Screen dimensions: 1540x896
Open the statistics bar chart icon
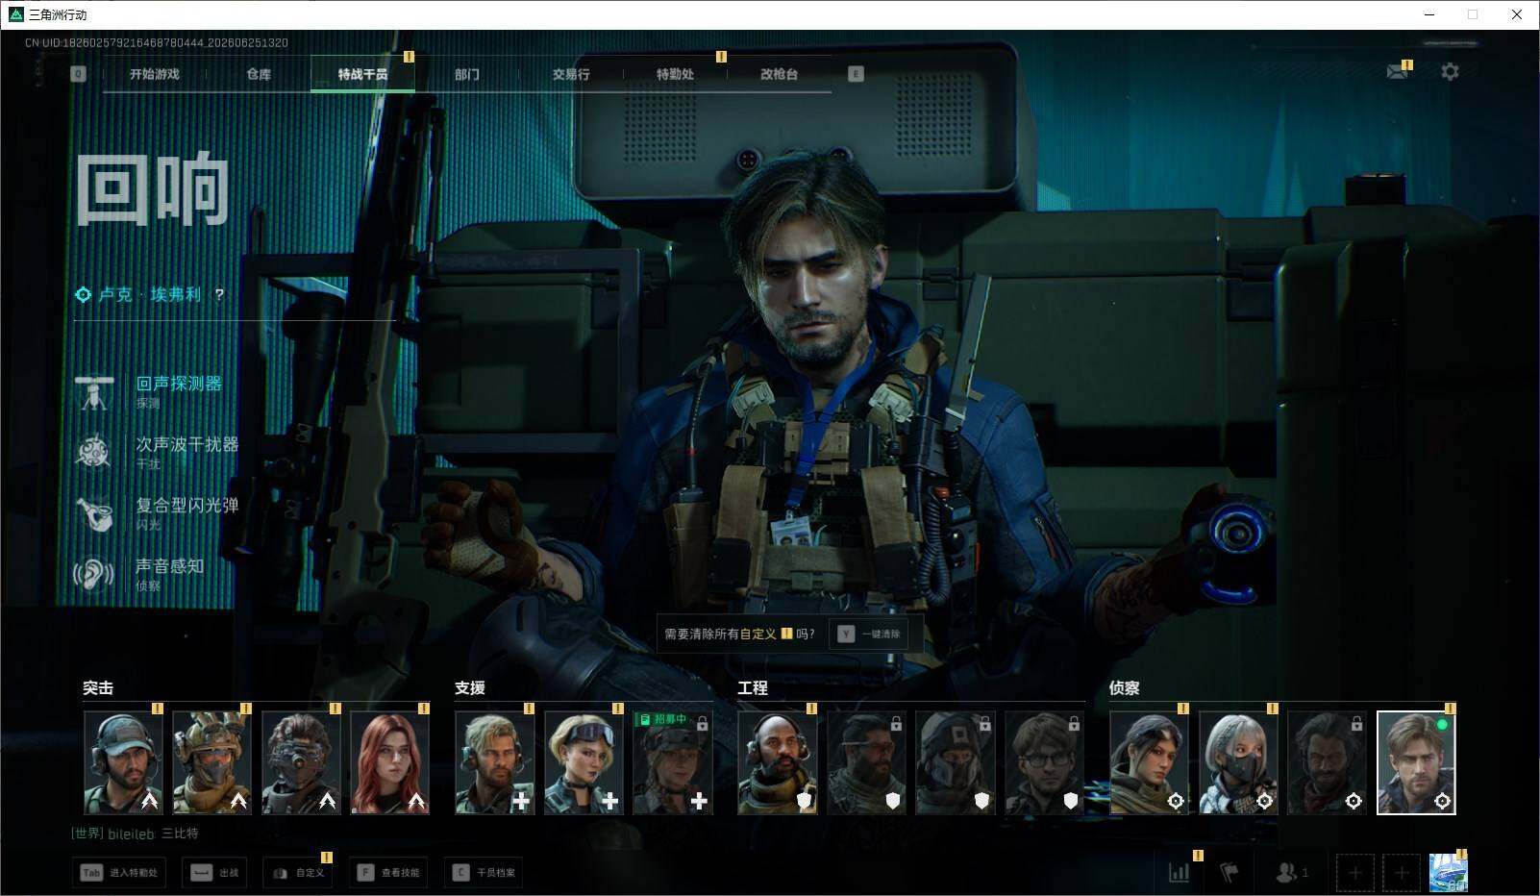click(x=1179, y=872)
